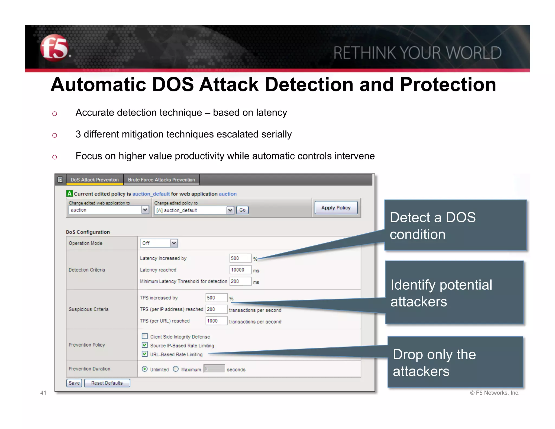The height and width of the screenshot is (429, 555).
Task: Open the web application dropdown showing auction
Action: [x=109, y=210]
